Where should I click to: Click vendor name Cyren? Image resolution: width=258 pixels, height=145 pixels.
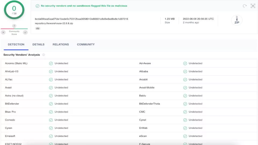pyautogui.click(x=8, y=128)
